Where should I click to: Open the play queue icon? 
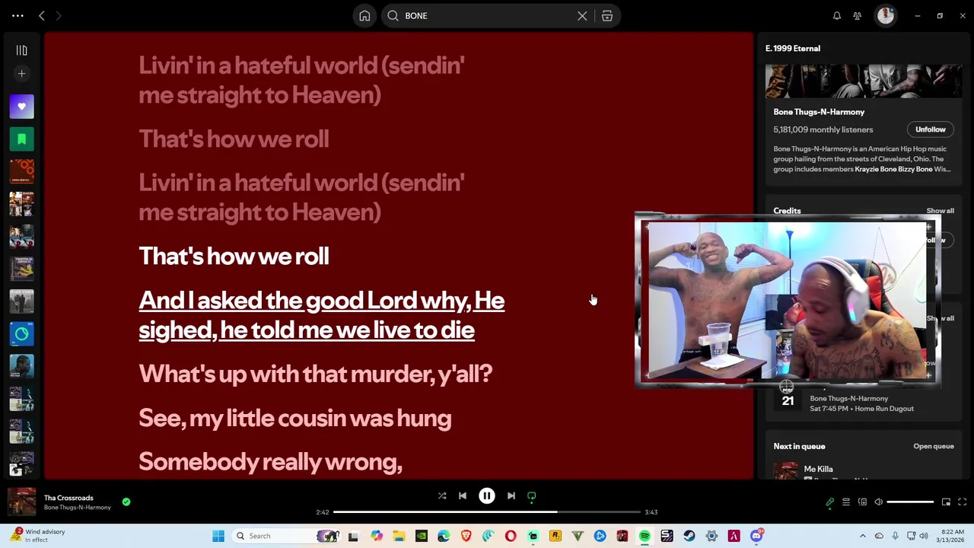coord(846,502)
